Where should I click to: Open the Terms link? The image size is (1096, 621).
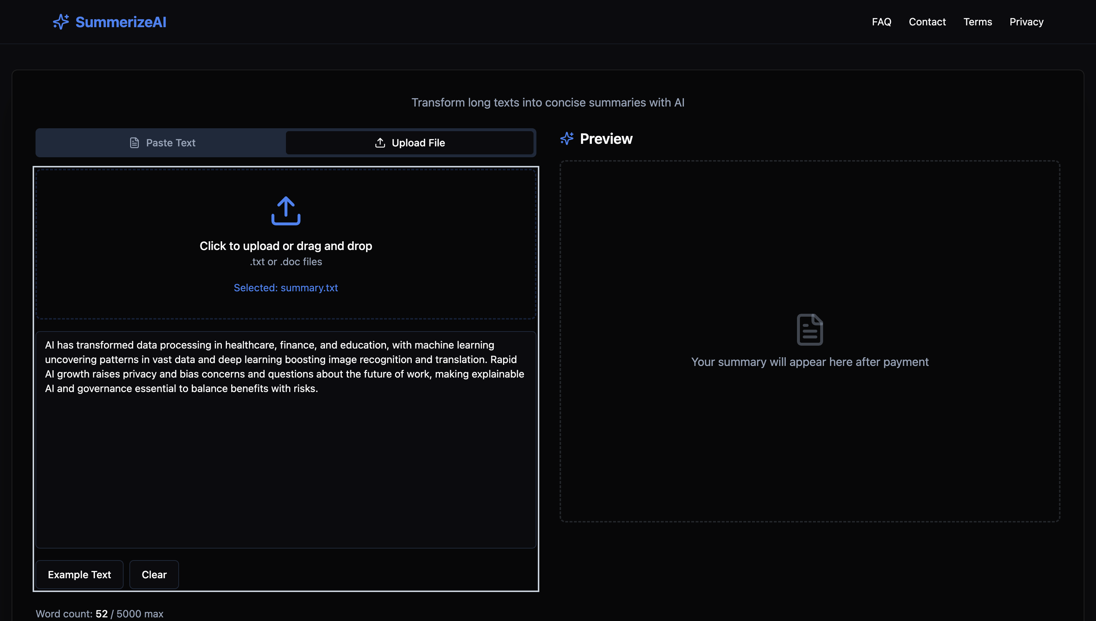[977, 22]
